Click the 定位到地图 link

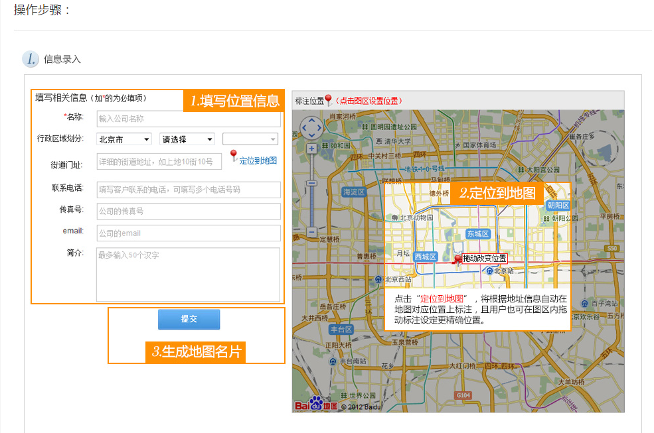pyautogui.click(x=258, y=161)
